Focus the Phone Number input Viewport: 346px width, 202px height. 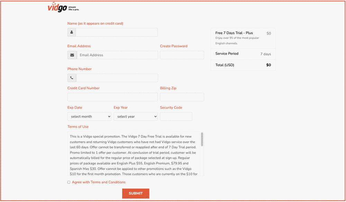[117, 78]
